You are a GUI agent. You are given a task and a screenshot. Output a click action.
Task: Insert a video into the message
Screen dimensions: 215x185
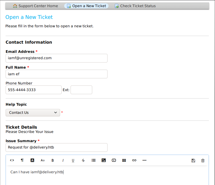coord(114,160)
